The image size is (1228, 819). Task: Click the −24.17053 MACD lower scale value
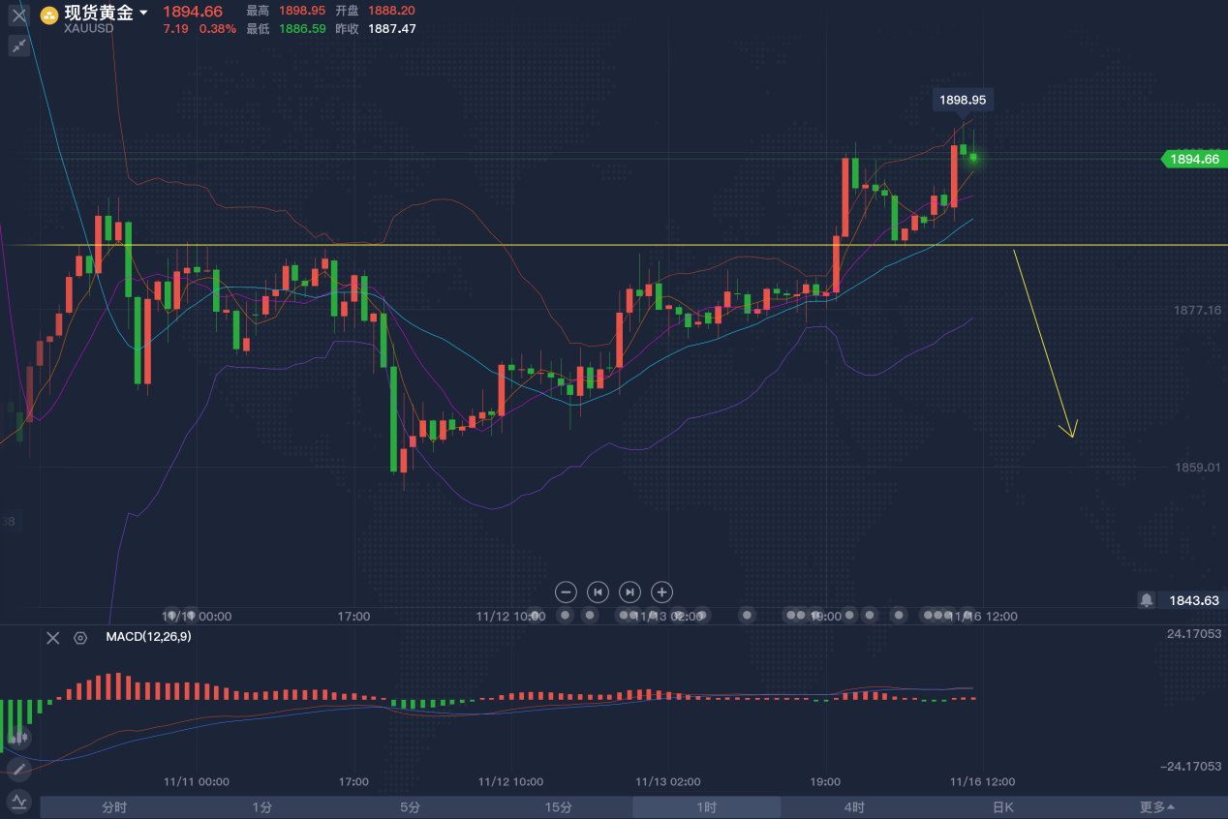(x=1190, y=767)
